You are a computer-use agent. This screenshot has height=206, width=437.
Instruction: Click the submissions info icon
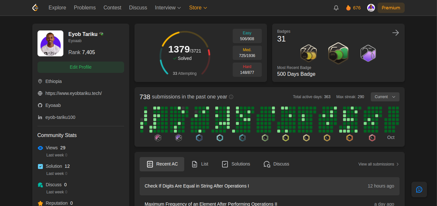231,97
